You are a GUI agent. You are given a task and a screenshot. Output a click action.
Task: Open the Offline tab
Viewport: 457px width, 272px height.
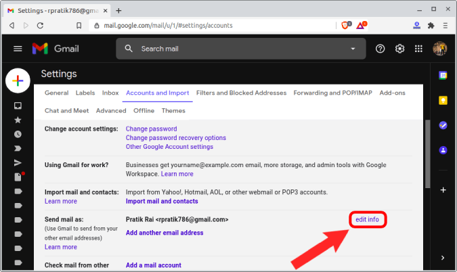[144, 111]
